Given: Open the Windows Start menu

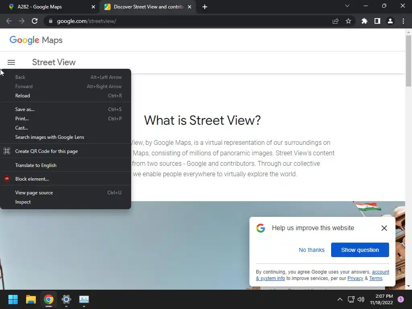Looking at the screenshot, I should point(13,299).
